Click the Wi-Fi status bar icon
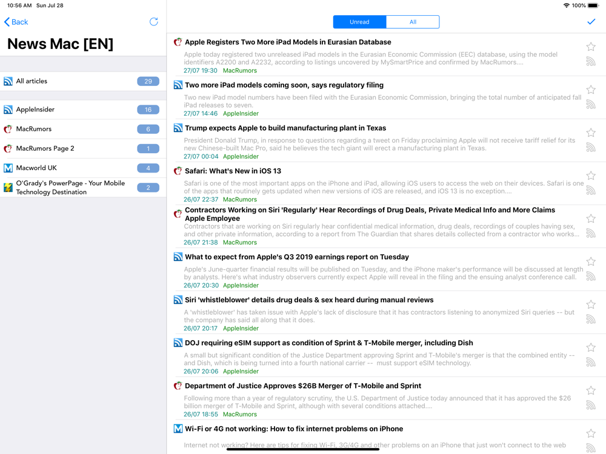Viewport: 606px width, 454px height. click(566, 5)
